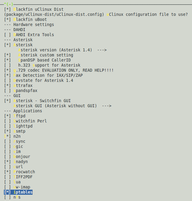Toggle the g.729 codec evaluation option

(7, 70)
